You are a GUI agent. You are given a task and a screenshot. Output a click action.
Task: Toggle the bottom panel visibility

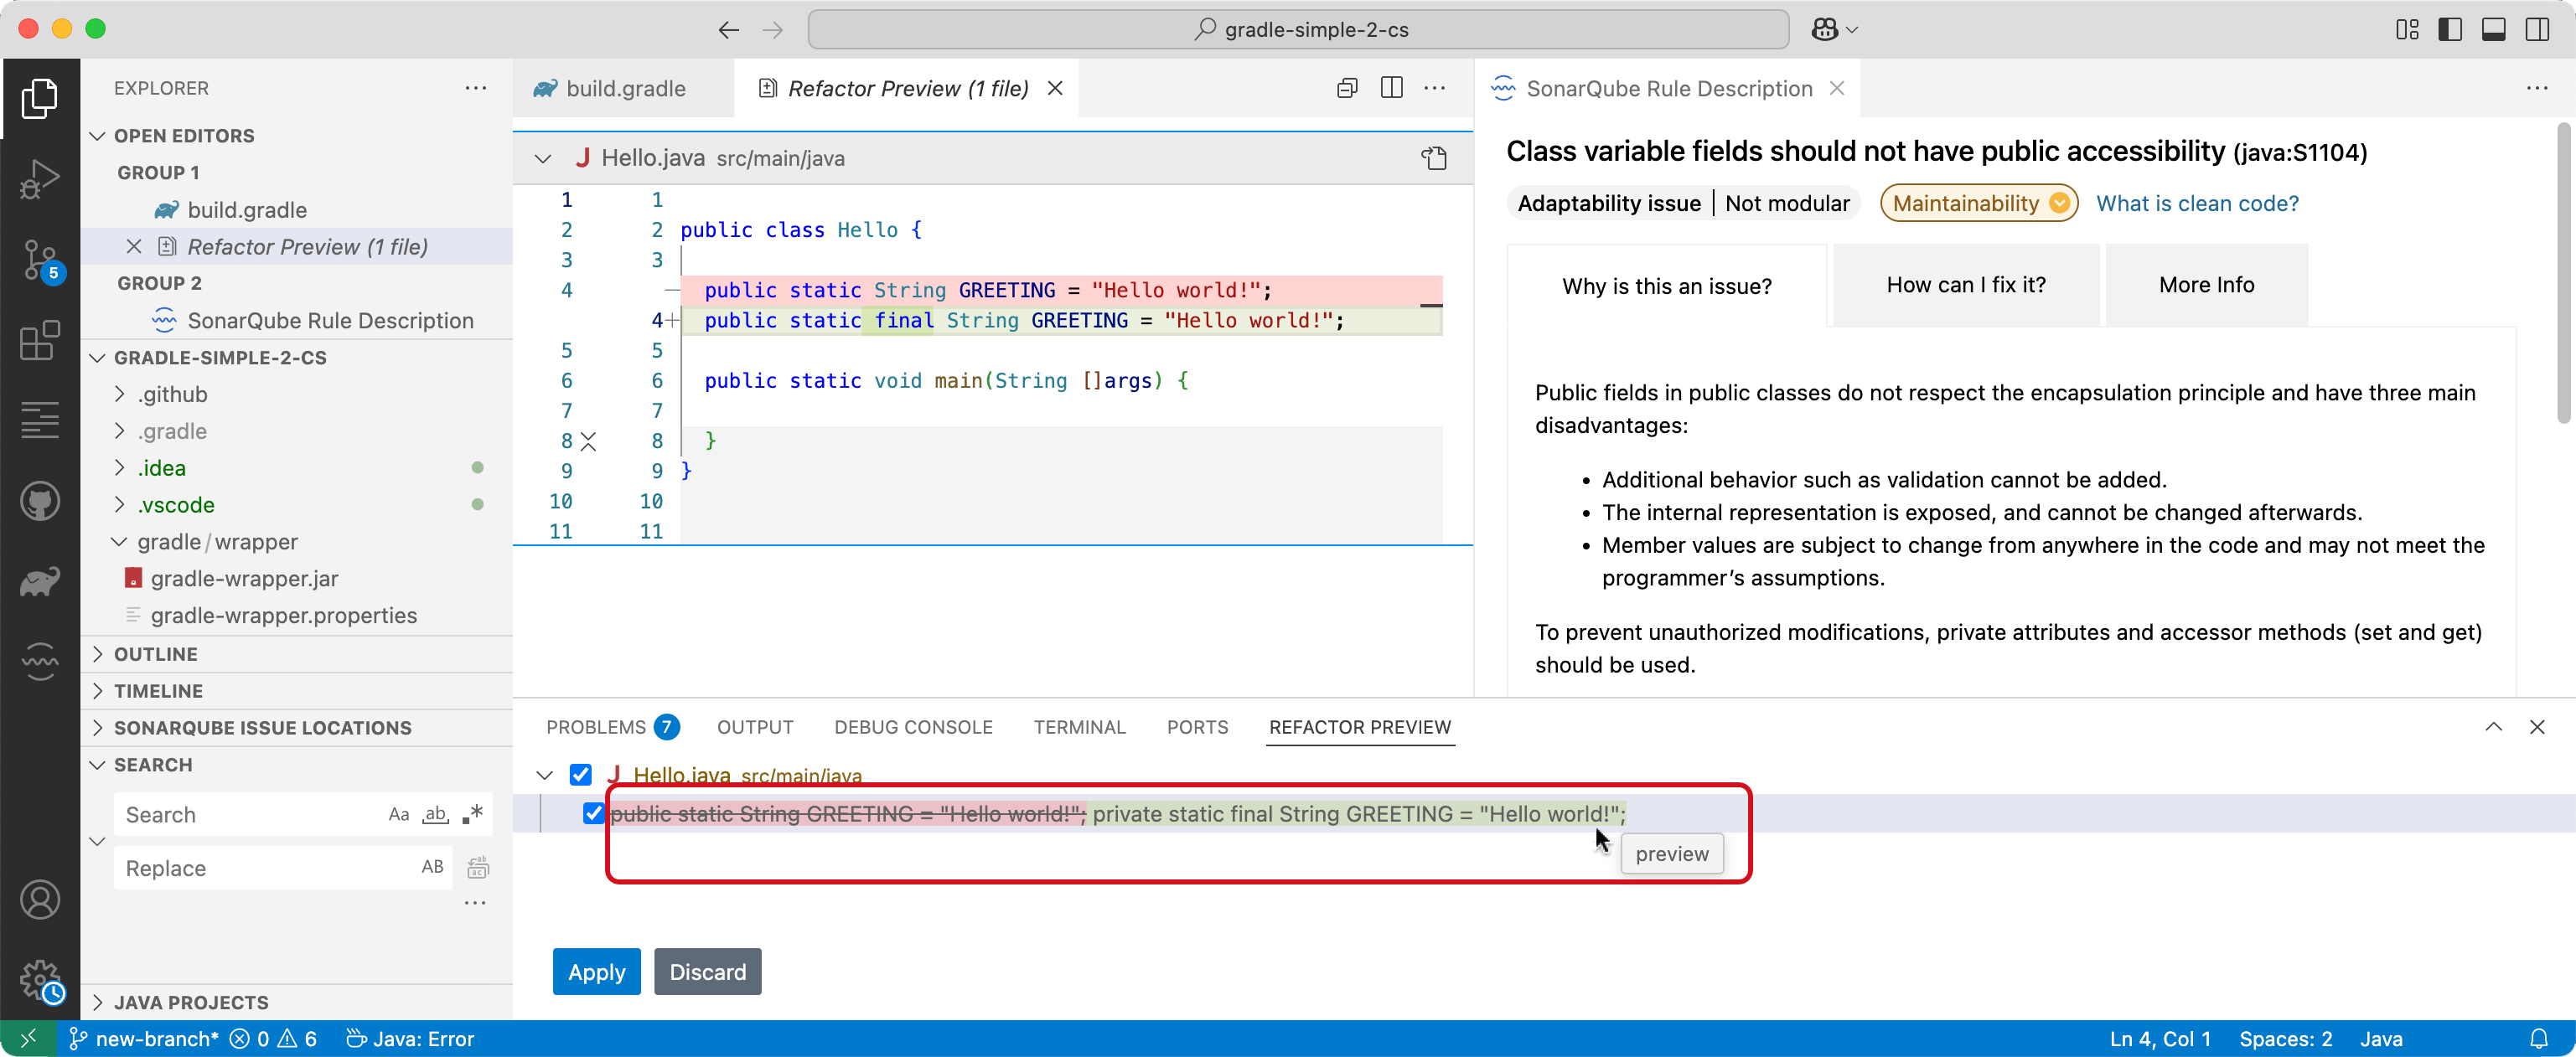click(2493, 30)
